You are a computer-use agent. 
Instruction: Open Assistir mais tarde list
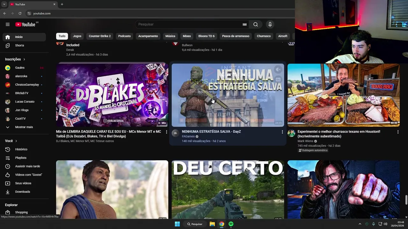point(24,166)
